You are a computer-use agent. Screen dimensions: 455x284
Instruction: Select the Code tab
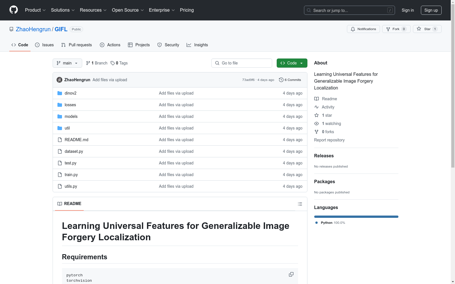[x=20, y=45]
